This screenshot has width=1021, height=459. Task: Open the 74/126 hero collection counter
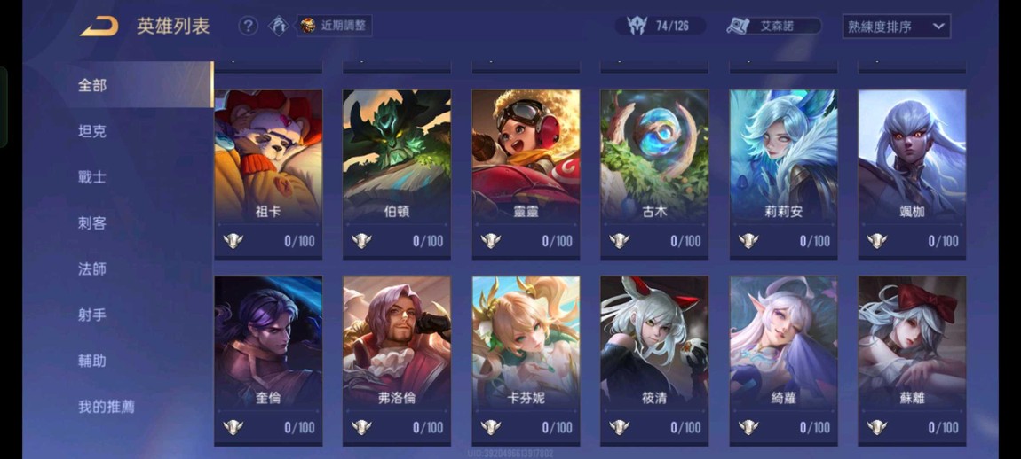tap(661, 26)
